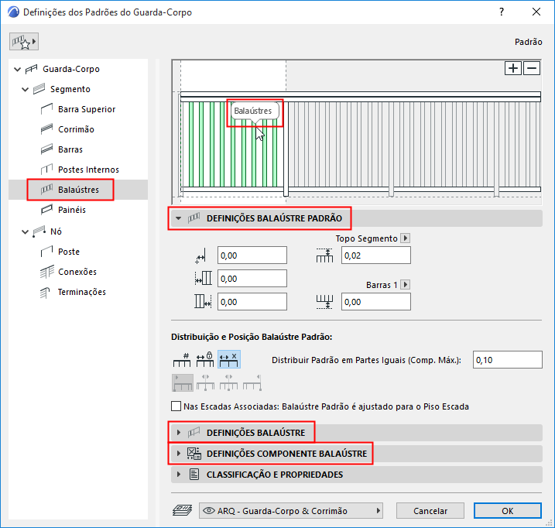Viewport: 555px width, 528px height.
Task: Choose end-aligned pattern position
Action: click(252, 382)
